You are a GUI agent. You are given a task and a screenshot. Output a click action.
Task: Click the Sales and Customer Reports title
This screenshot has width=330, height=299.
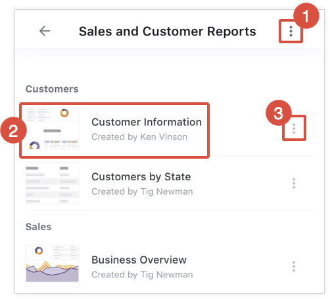[x=168, y=31]
